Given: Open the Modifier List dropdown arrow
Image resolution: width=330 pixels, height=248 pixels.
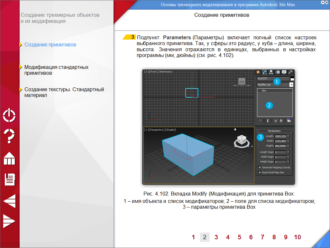Looking at the screenshot, I should click(291, 85).
